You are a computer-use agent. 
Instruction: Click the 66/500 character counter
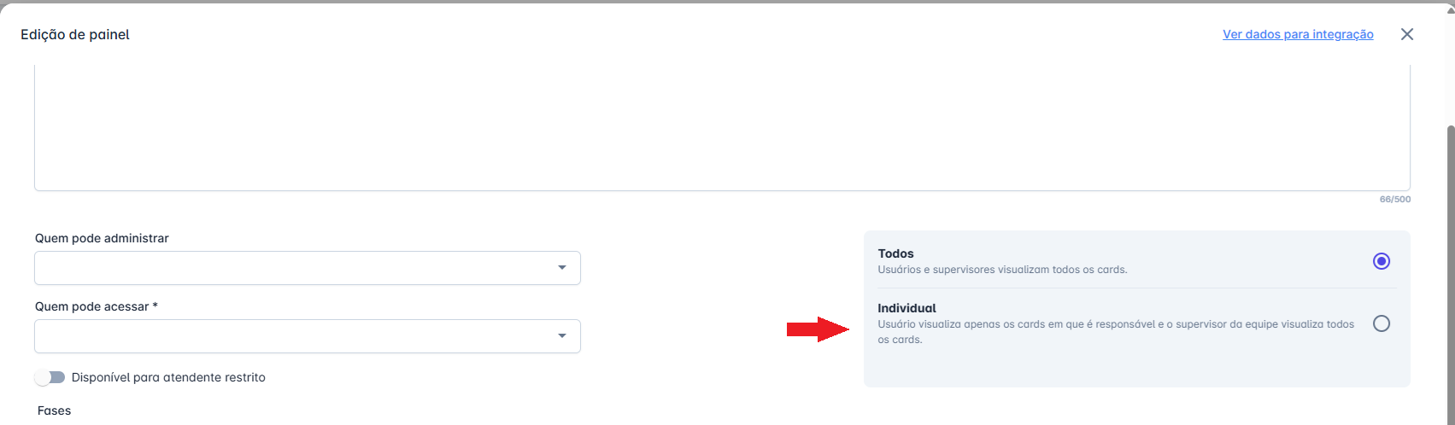pos(1394,199)
